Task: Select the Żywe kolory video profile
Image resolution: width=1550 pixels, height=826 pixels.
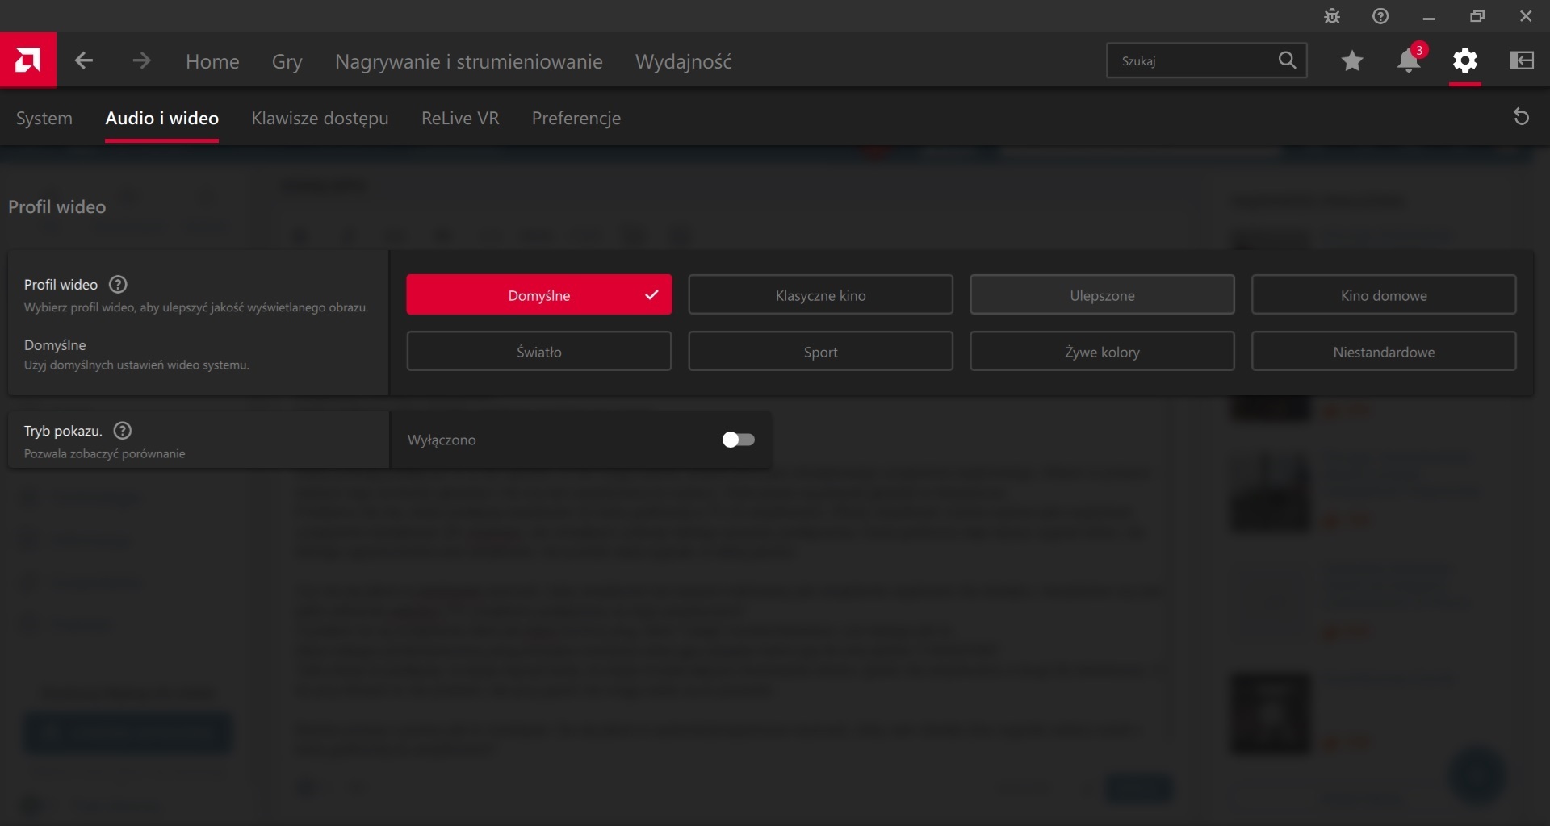Action: (1102, 352)
